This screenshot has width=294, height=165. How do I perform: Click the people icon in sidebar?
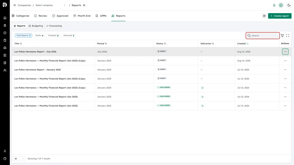[x=5, y=70]
